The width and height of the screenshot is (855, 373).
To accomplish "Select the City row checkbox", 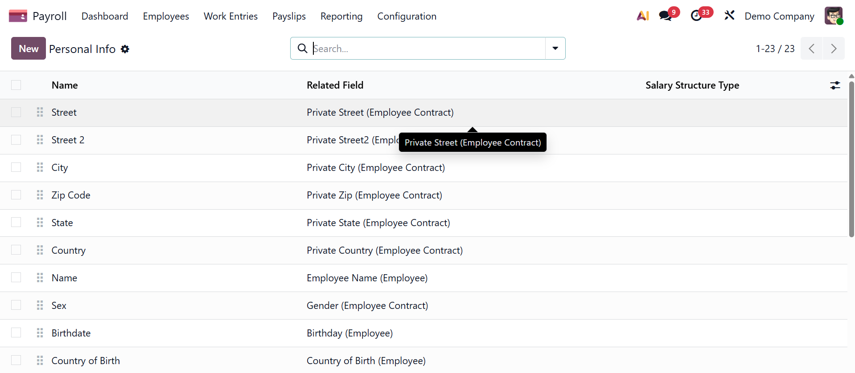I will point(16,167).
